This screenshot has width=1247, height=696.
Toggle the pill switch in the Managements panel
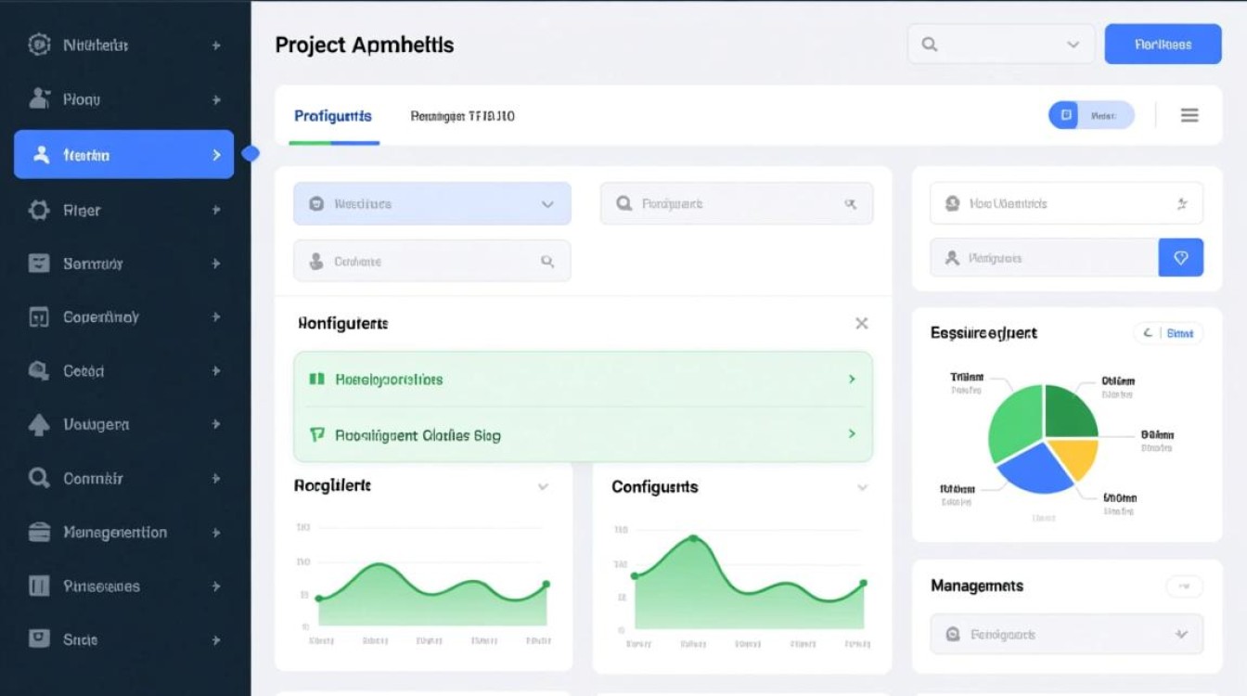[1183, 586]
